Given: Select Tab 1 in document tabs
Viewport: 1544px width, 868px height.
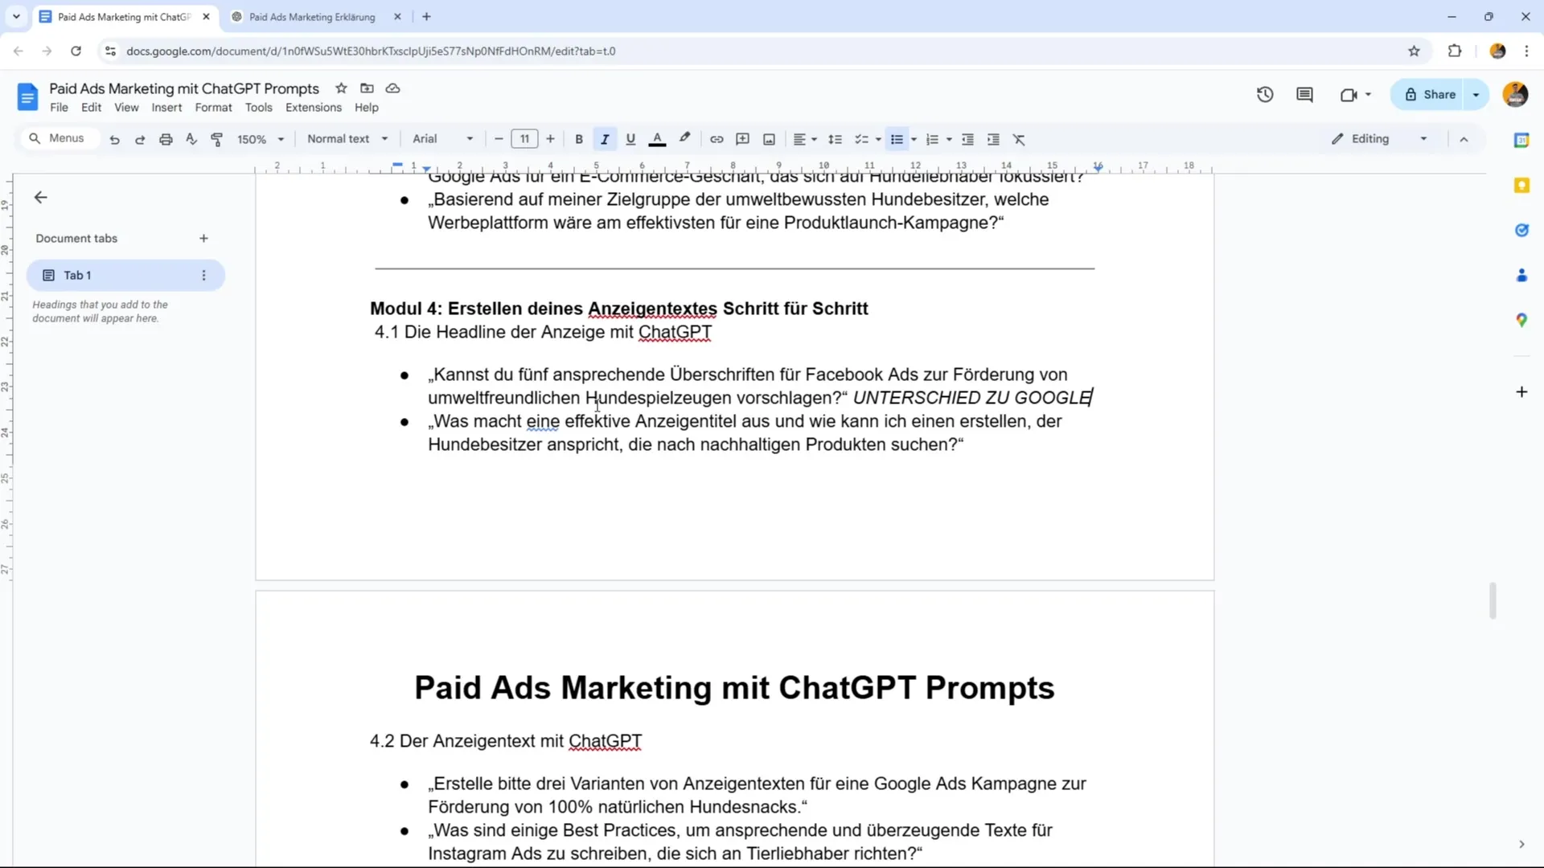Looking at the screenshot, I should [125, 276].
